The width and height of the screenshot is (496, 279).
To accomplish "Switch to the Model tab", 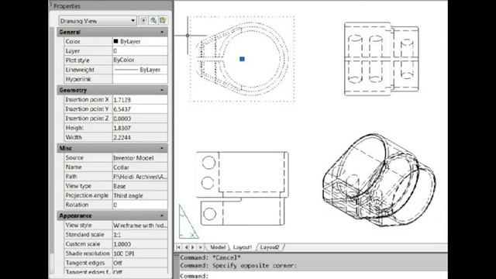I will [218, 247].
